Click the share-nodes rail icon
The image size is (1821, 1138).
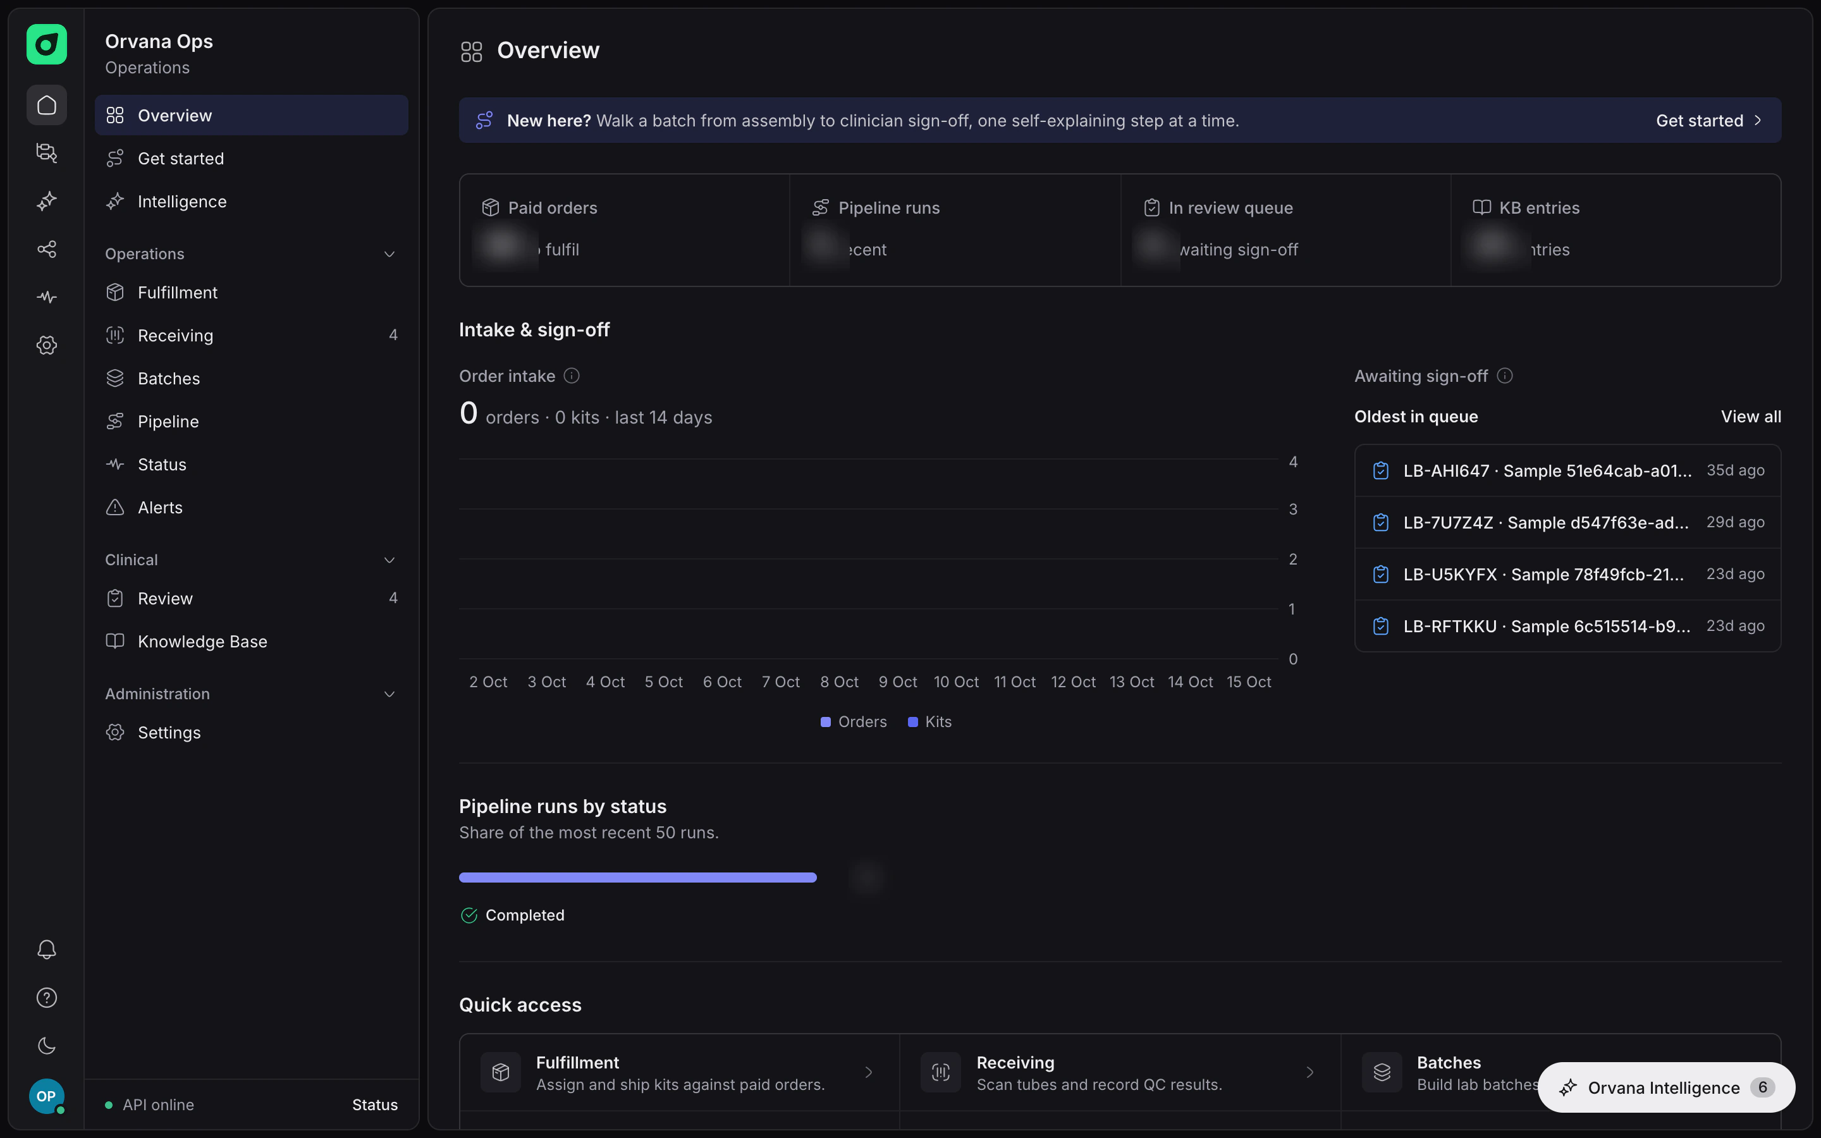pos(47,249)
